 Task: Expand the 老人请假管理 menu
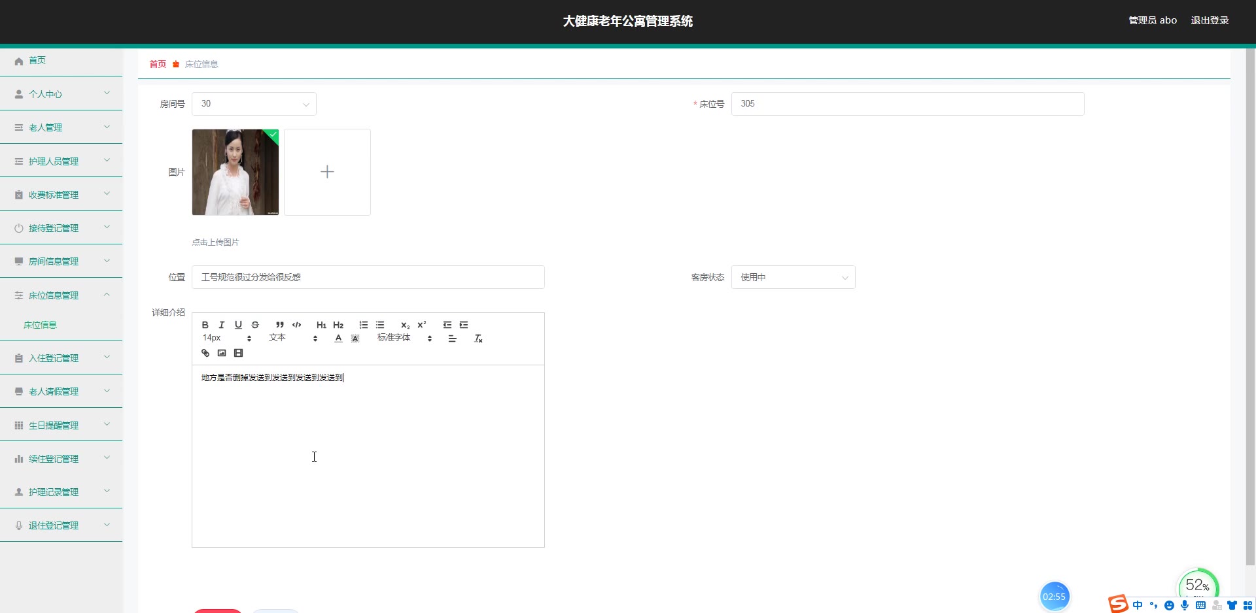(x=61, y=391)
